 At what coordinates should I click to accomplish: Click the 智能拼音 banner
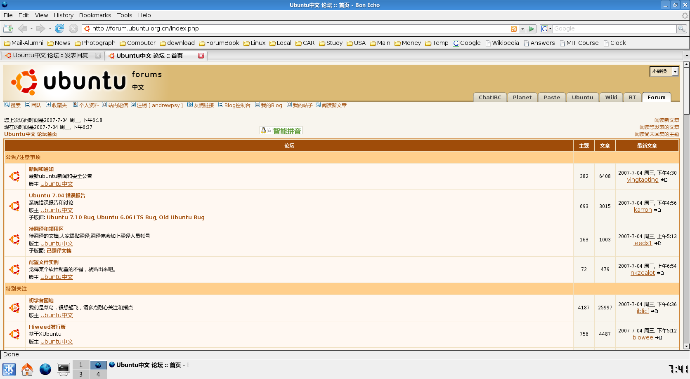(x=281, y=131)
